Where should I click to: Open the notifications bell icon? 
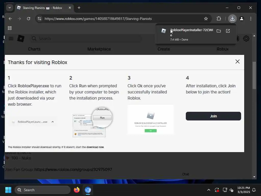tap(254, 190)
